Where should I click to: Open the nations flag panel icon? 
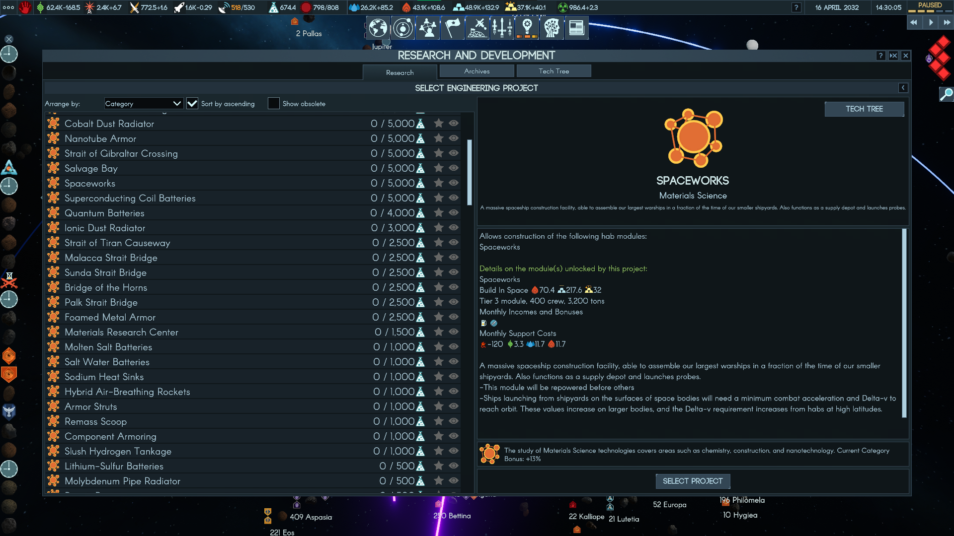[453, 28]
